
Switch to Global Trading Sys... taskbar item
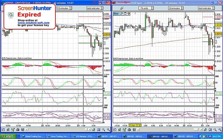[33, 137]
